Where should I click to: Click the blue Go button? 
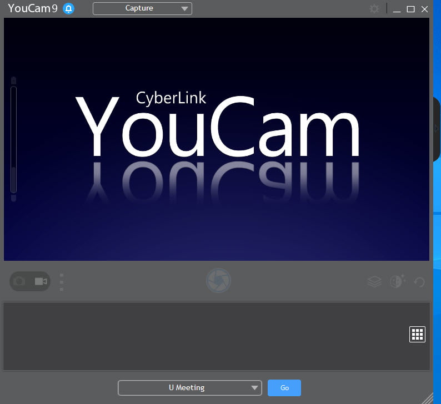coord(284,388)
